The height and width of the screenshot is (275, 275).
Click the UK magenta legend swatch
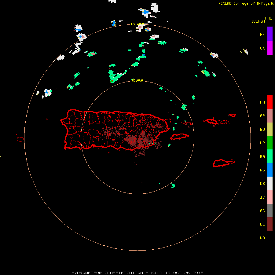[270, 48]
